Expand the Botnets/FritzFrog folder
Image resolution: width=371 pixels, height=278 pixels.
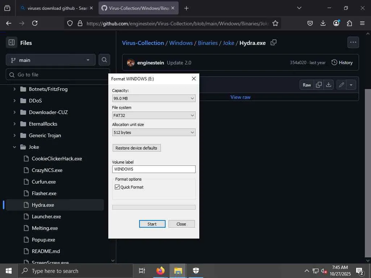coord(14,89)
